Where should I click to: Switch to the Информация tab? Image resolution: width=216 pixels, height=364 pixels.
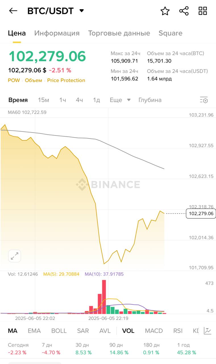pyautogui.click(x=57, y=33)
